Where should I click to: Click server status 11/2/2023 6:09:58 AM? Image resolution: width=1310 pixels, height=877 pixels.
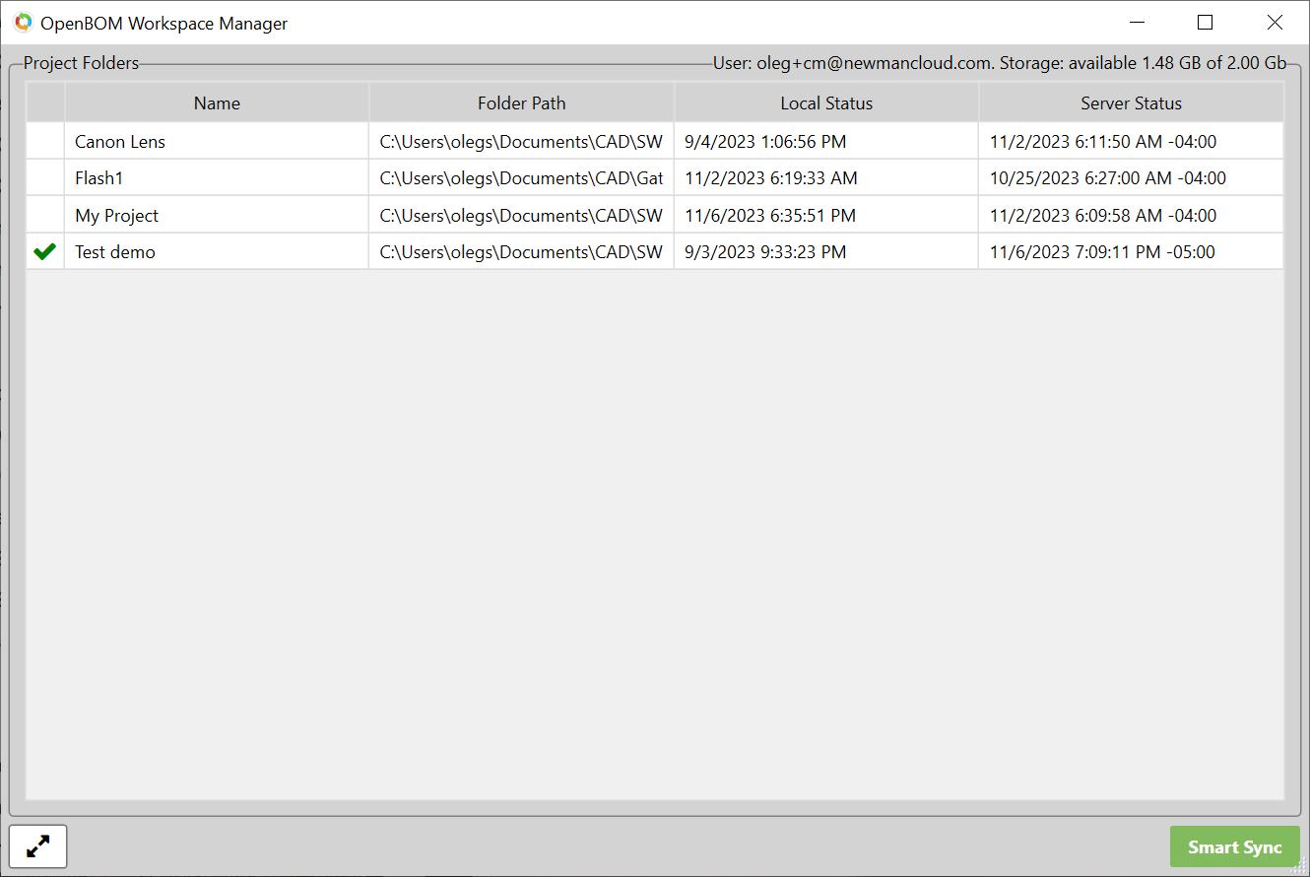(1103, 216)
